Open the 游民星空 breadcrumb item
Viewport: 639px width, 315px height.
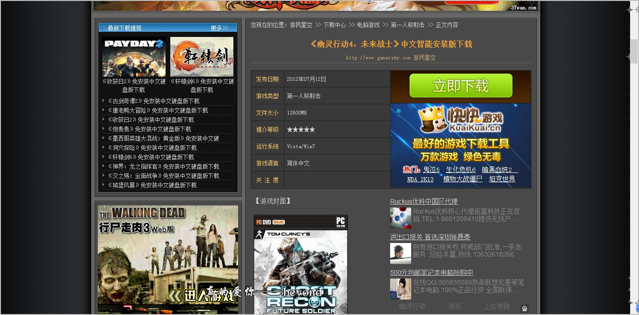click(x=301, y=25)
